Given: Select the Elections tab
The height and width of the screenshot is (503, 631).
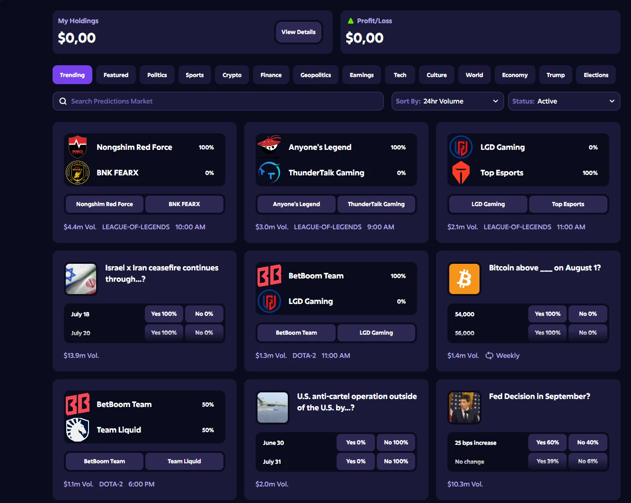Looking at the screenshot, I should pos(596,75).
